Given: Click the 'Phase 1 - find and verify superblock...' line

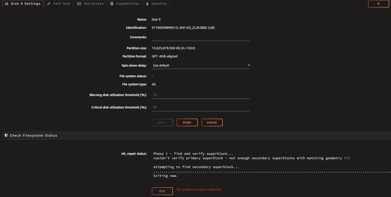Looking at the screenshot, I should point(193,154).
